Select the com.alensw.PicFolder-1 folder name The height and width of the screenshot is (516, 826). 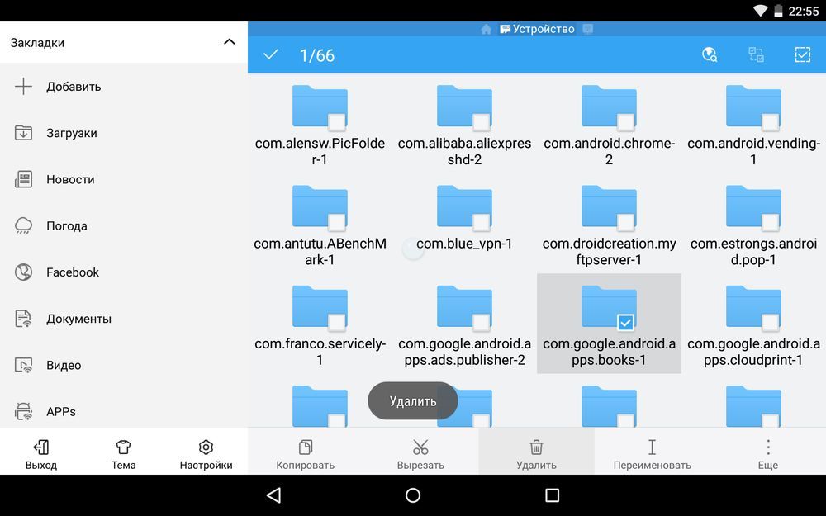[x=320, y=151]
